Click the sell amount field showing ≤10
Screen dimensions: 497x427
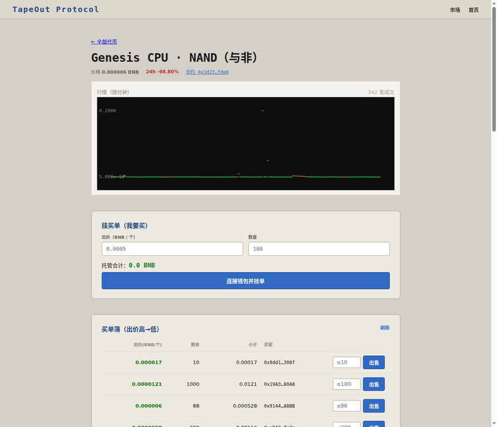pyautogui.click(x=346, y=363)
